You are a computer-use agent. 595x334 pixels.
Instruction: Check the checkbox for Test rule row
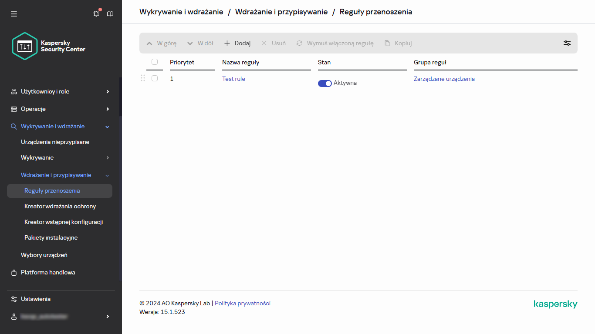coord(155,78)
